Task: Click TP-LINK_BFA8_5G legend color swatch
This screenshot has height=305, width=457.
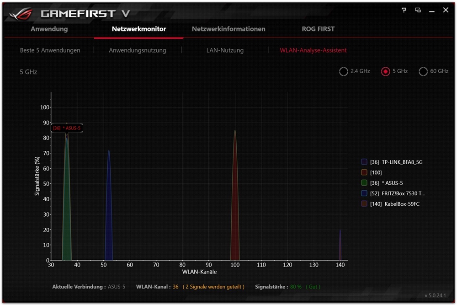Action: tap(364, 162)
